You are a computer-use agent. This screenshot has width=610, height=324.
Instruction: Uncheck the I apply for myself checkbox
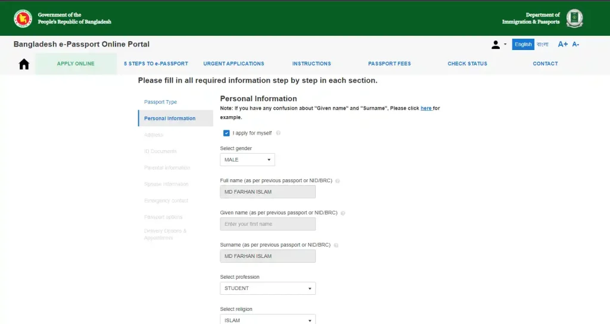(x=226, y=133)
